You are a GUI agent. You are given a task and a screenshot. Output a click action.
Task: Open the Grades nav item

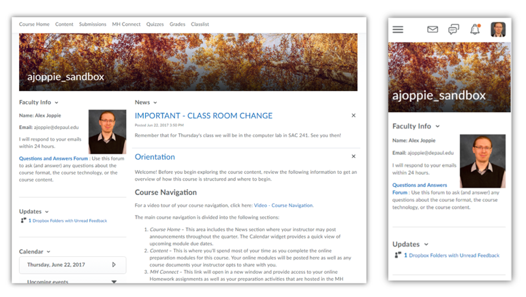[177, 24]
